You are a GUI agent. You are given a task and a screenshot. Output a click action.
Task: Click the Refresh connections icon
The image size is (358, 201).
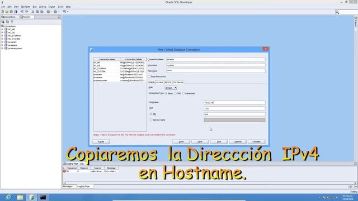(x=7, y=22)
